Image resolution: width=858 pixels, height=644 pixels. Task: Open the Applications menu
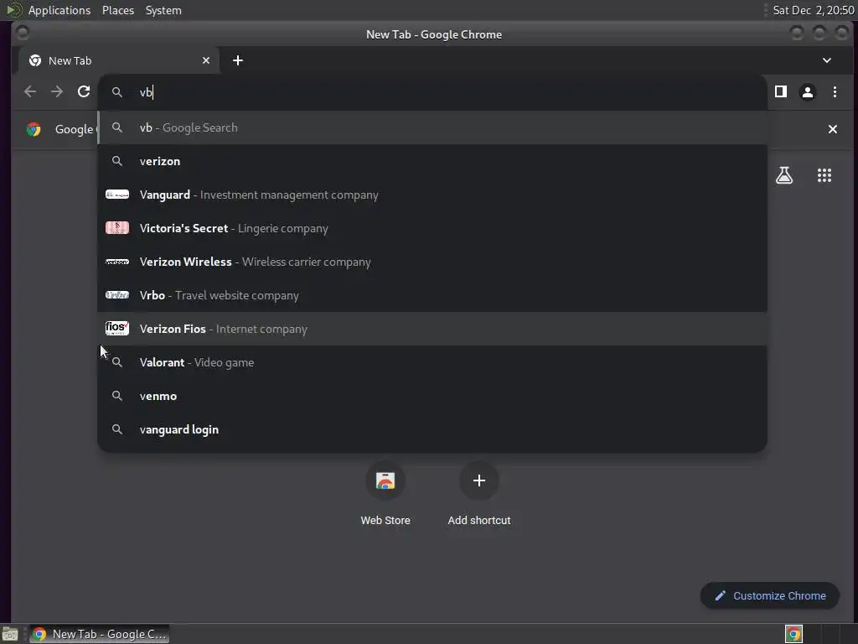(59, 10)
